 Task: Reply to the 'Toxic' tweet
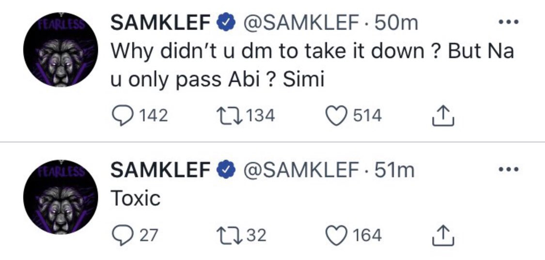pos(121,235)
